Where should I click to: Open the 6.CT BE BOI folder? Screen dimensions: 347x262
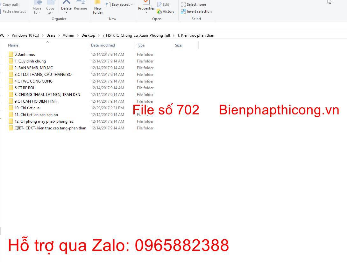24,88
